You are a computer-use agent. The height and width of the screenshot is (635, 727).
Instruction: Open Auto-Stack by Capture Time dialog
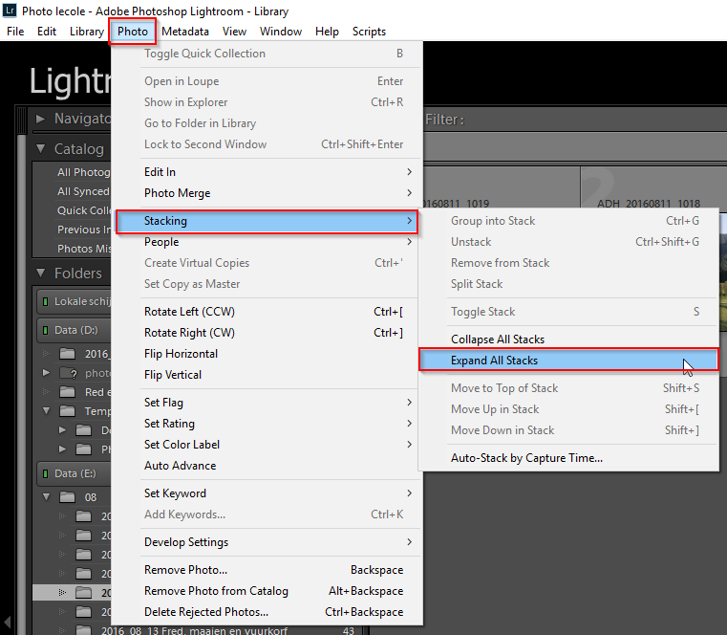(526, 458)
